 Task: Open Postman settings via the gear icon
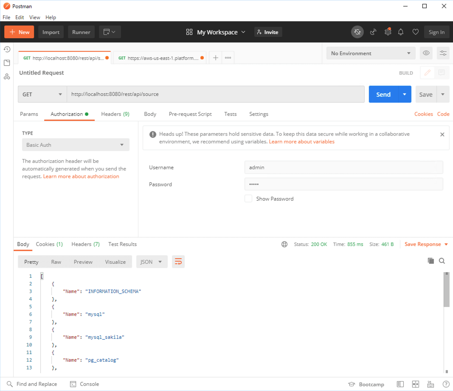coord(388,32)
